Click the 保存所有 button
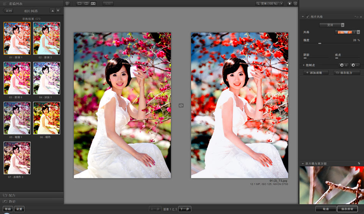The width and height of the screenshot is (364, 214). coord(347,209)
